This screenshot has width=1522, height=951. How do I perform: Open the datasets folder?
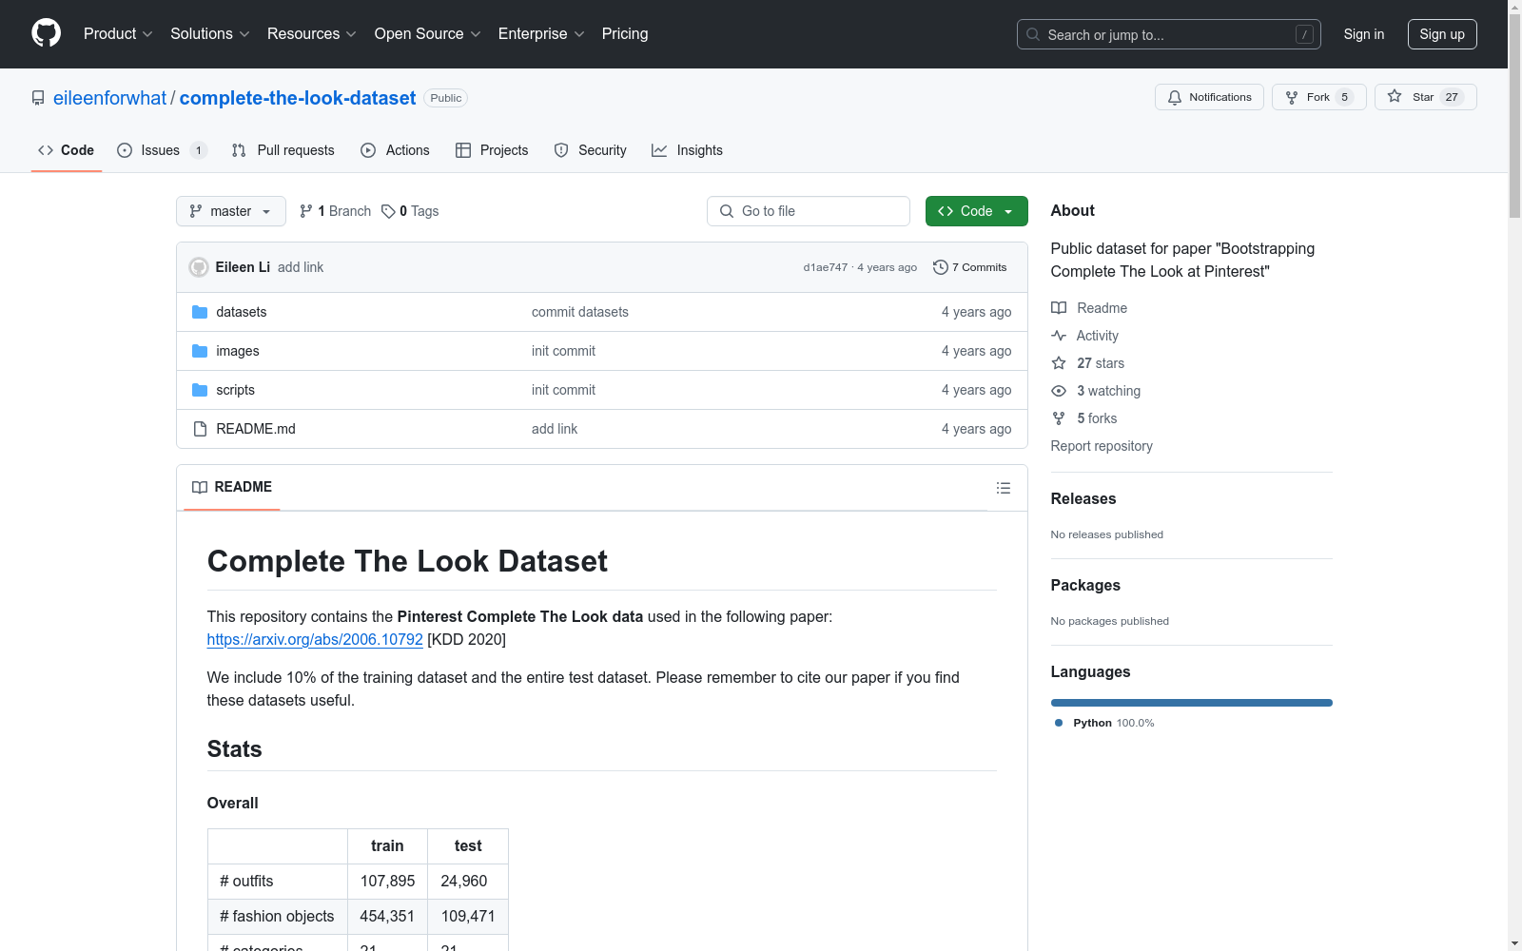click(242, 312)
